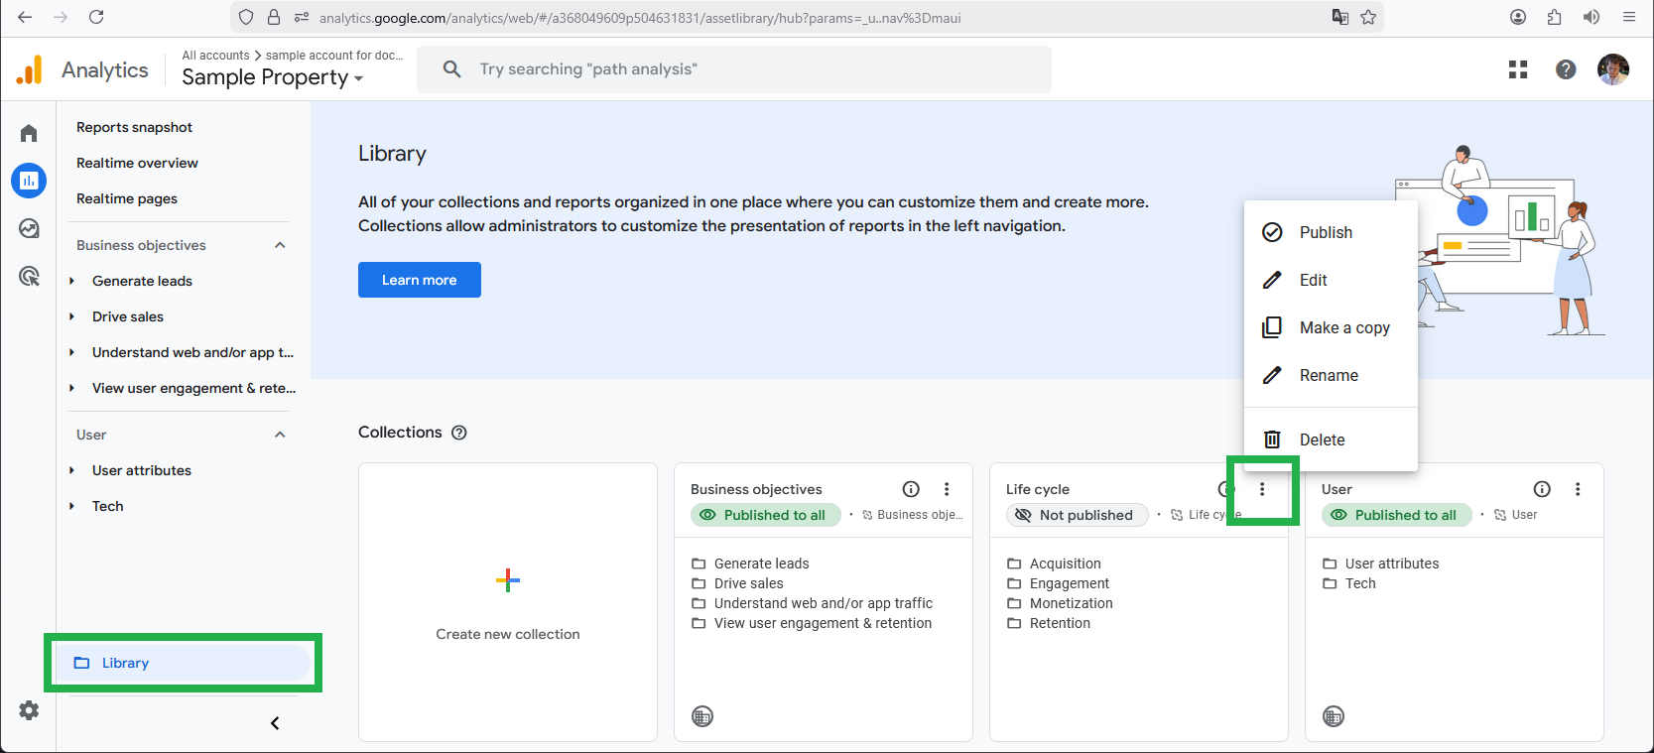1654x753 pixels.
Task: Click info icon on Business objectives card
Action: (x=910, y=489)
